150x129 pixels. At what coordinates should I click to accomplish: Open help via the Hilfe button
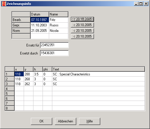(x=89, y=121)
